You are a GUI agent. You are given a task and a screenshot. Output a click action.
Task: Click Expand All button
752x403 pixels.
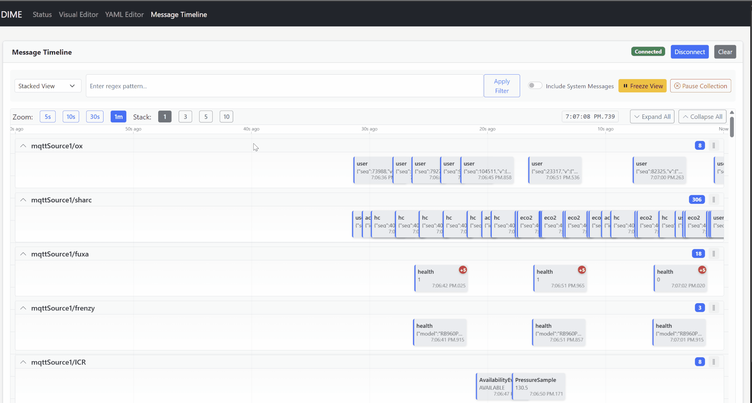(652, 117)
